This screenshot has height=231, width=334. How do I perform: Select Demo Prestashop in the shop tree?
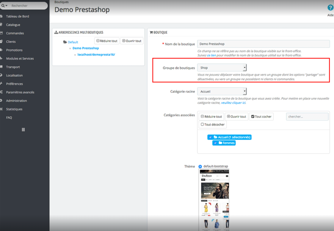(86, 48)
